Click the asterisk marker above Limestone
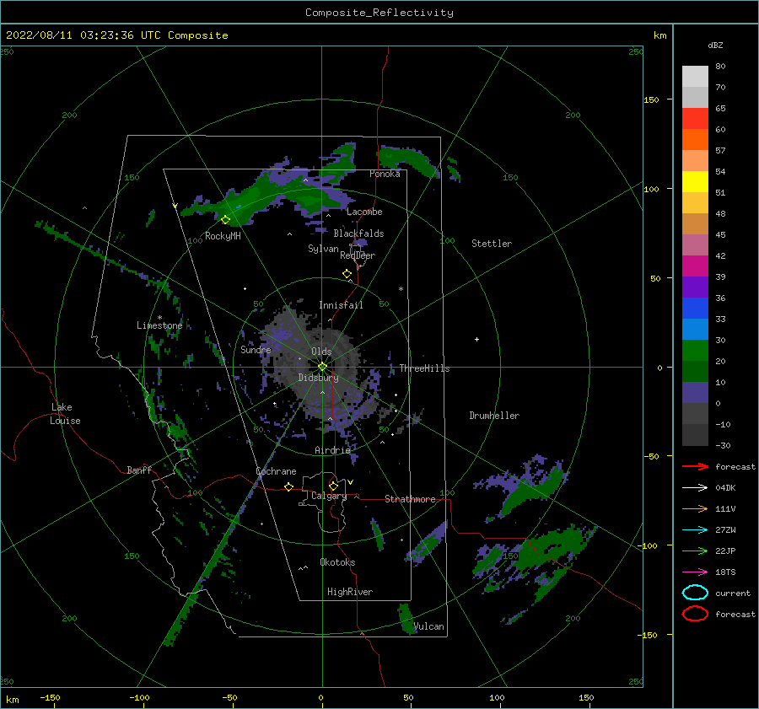Viewport: 759px width, 709px height. click(159, 318)
